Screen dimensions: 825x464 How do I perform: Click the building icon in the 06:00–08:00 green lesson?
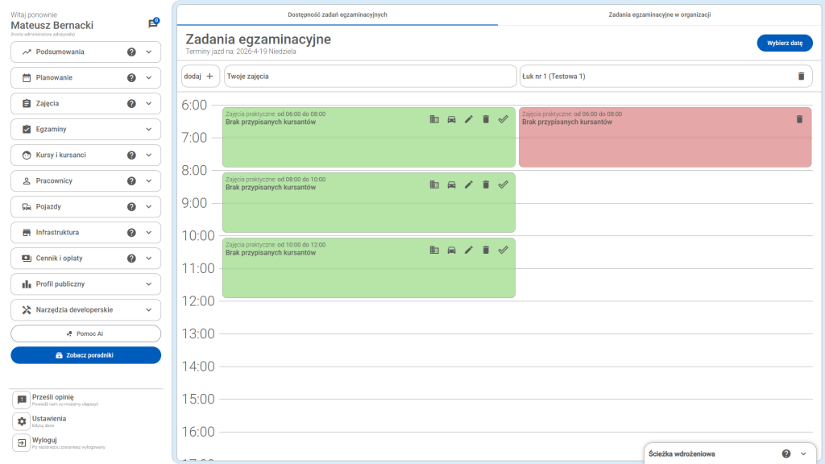[x=434, y=119]
